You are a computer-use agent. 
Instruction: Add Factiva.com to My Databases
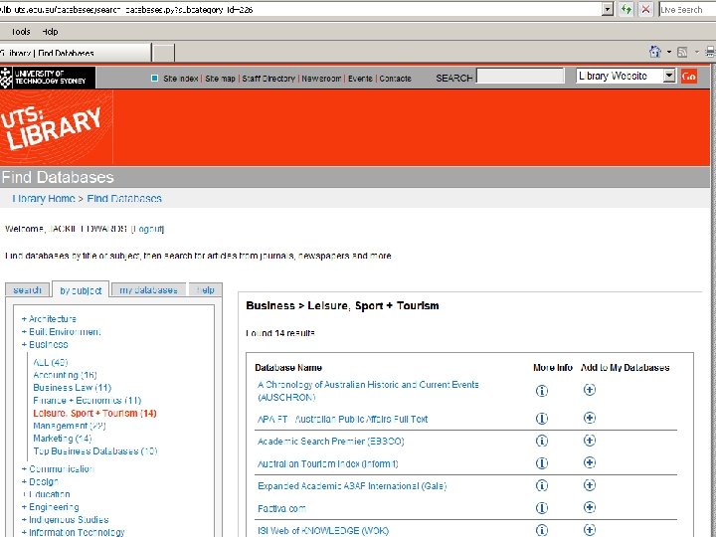tap(590, 507)
